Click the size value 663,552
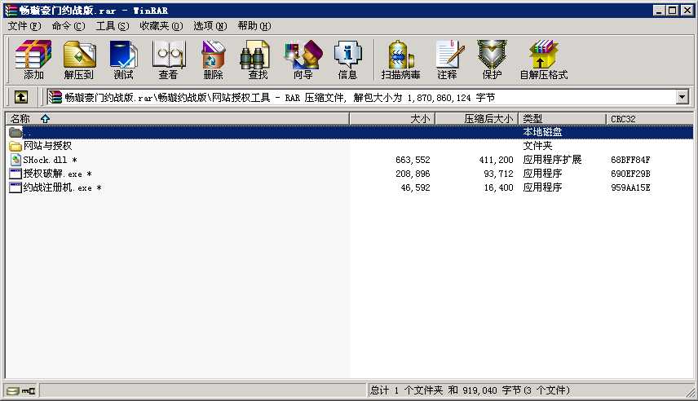Screen dimensions: 698x401 coord(413,160)
